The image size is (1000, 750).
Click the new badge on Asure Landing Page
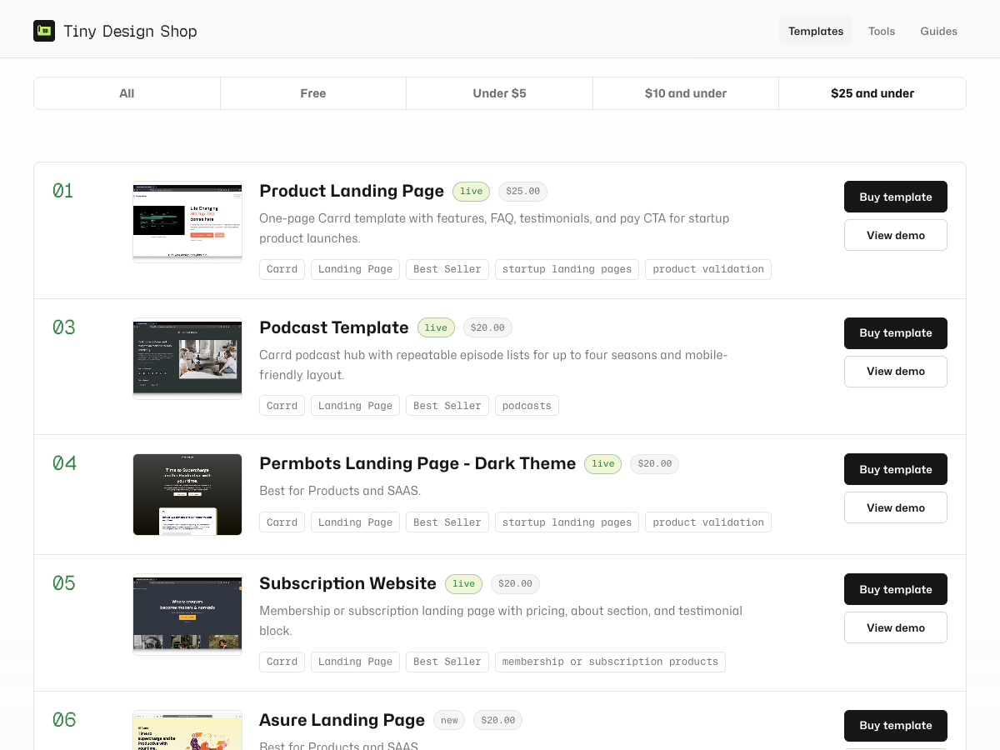tap(450, 721)
